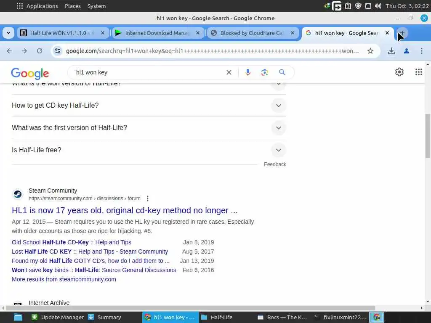Open the shield security tray icon
Screen dimensions: 431x323
click(x=358, y=6)
